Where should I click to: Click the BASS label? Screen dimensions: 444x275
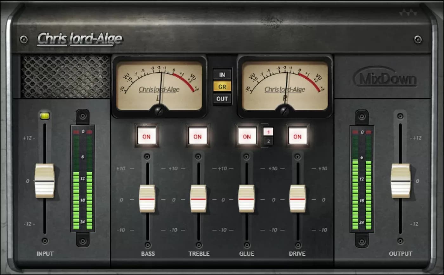pos(148,254)
